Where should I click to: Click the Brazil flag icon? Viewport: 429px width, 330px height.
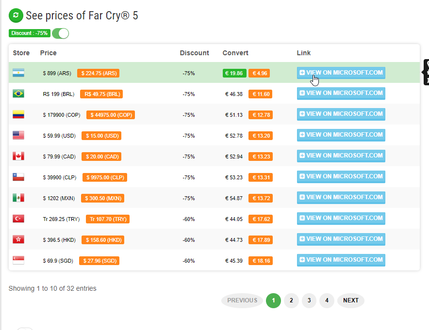pos(18,94)
